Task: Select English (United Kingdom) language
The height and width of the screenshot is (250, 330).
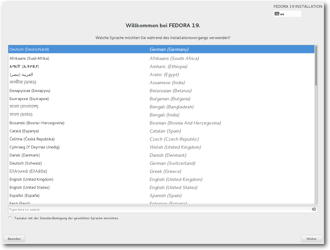Action: click(161, 179)
